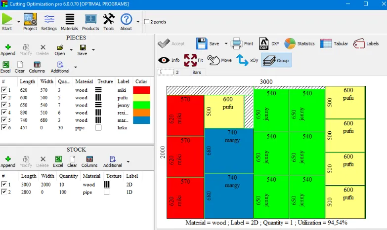Switch to the Bars tab
The width and height of the screenshot is (387, 230).
tap(198, 72)
